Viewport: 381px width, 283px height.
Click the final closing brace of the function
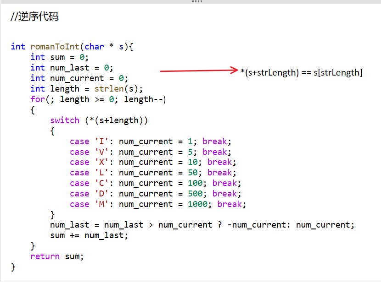point(13,267)
